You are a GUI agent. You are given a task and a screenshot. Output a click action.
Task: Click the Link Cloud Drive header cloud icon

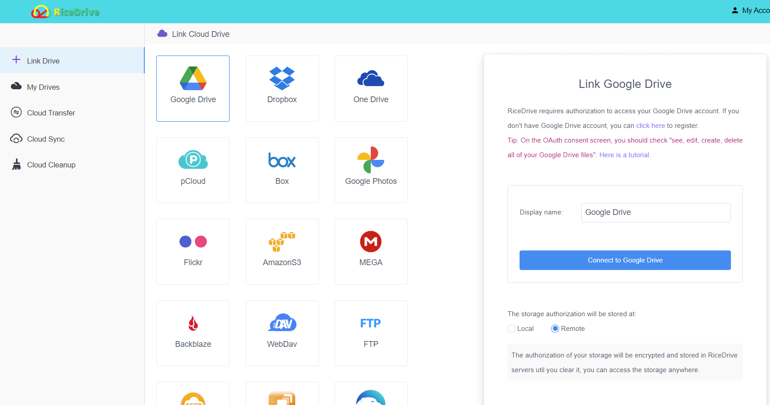(x=163, y=34)
